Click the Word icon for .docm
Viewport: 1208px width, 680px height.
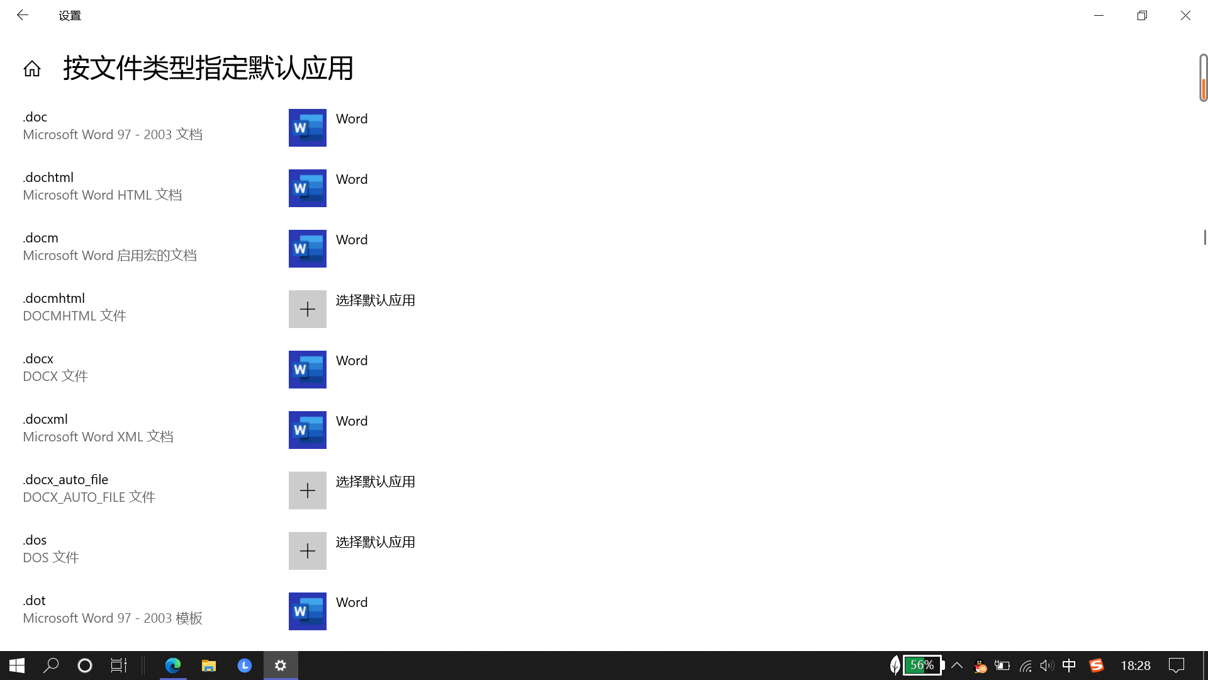[307, 249]
